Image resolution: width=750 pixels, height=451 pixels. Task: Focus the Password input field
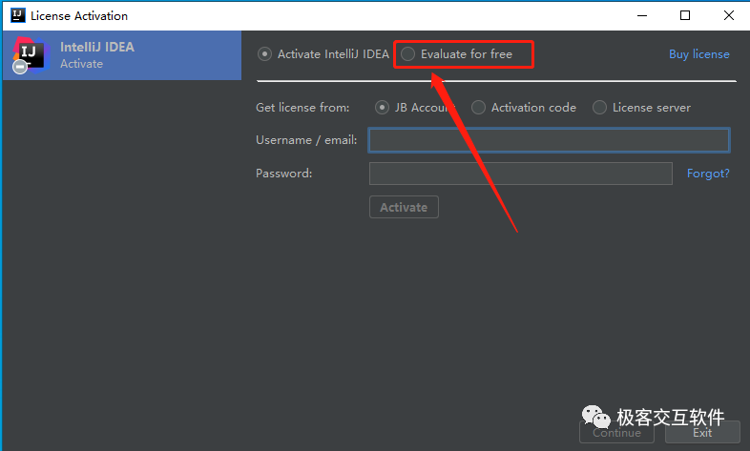pyautogui.click(x=520, y=174)
